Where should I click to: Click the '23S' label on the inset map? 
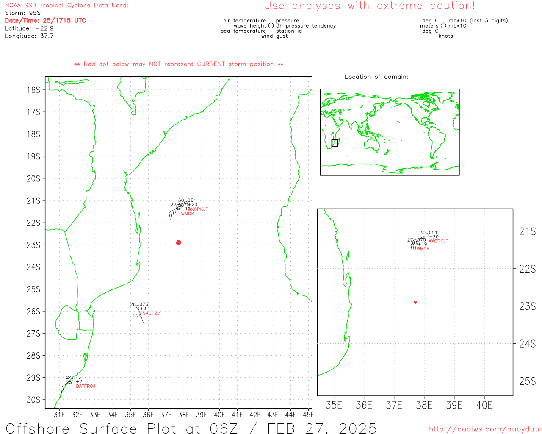click(528, 306)
